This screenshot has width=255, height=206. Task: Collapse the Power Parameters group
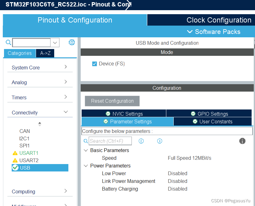tap(86, 166)
